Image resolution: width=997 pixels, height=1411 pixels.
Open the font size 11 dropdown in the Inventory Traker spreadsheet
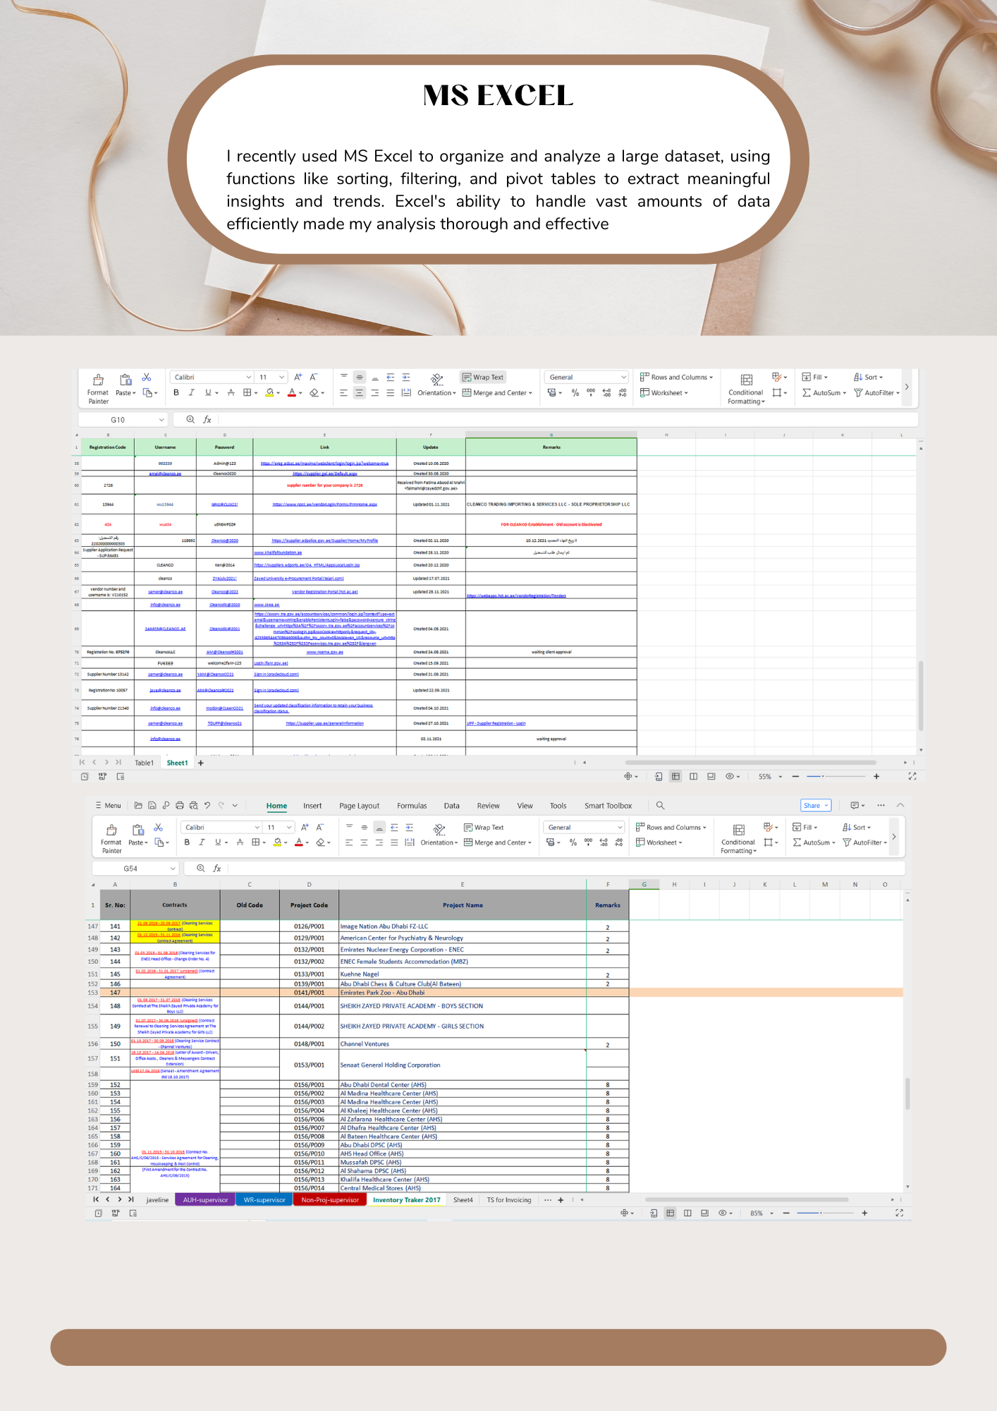point(289,827)
